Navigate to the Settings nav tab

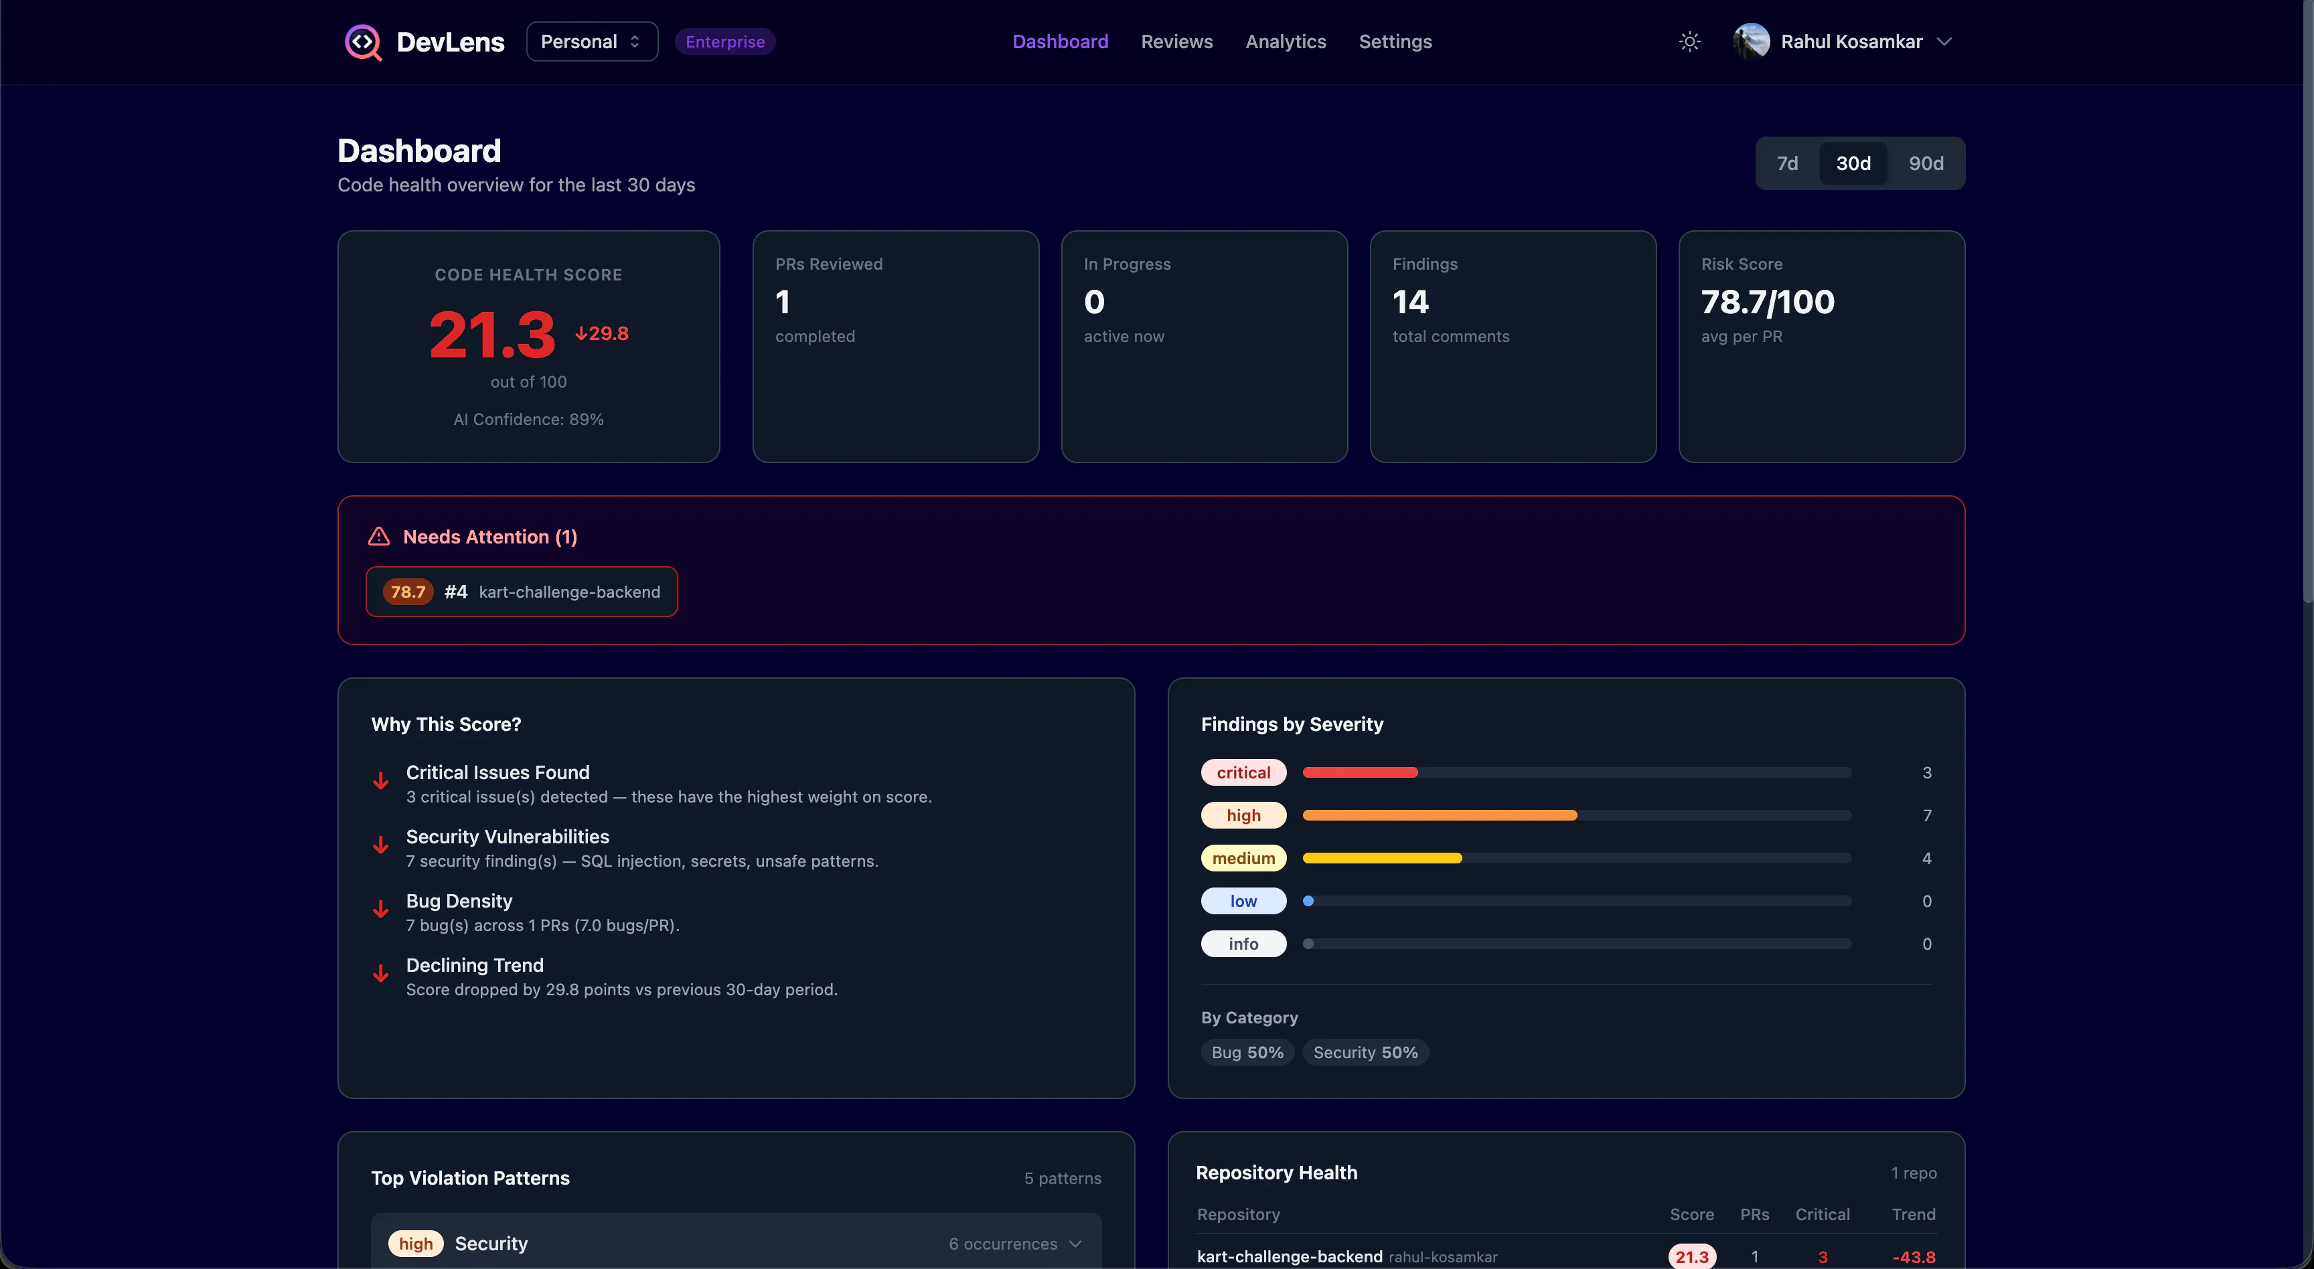[x=1395, y=42]
